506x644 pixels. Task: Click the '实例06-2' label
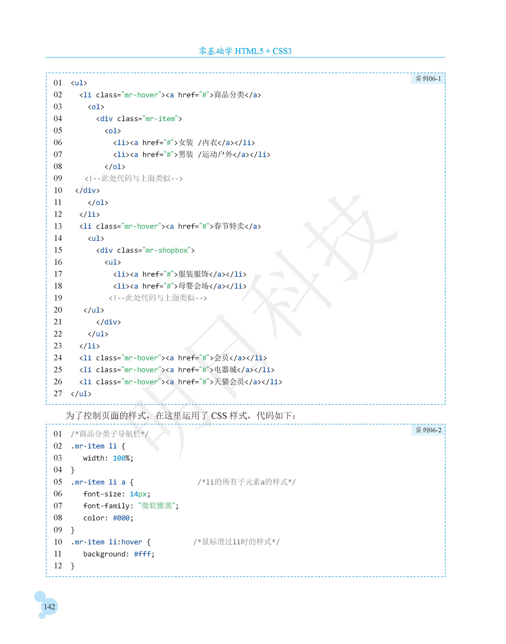428,430
